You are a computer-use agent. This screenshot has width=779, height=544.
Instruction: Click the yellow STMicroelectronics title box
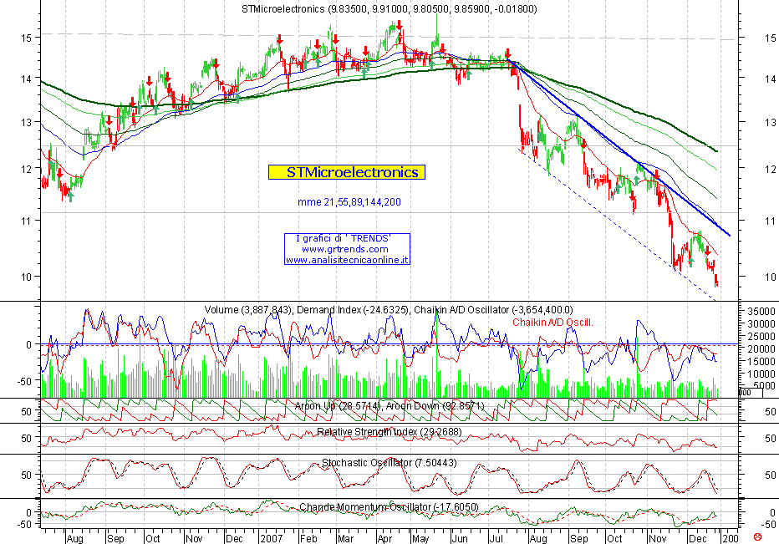pos(345,172)
